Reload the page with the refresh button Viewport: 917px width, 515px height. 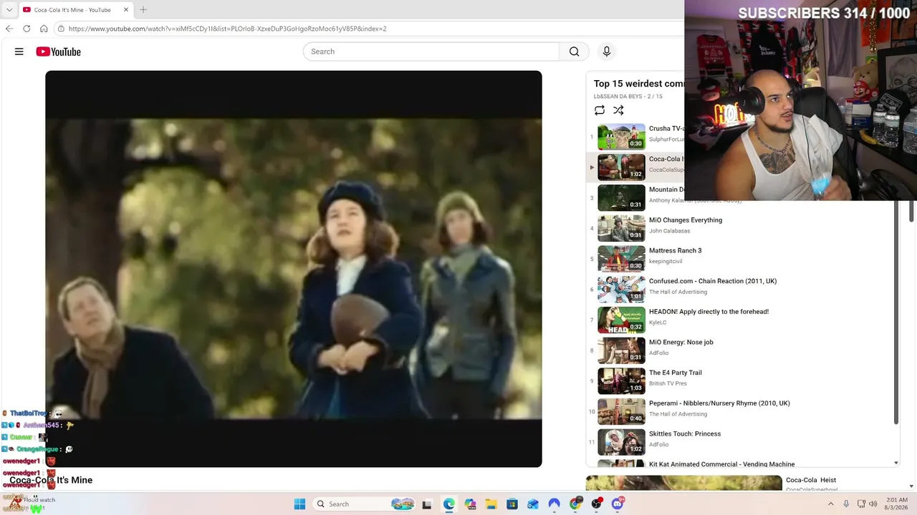[27, 29]
